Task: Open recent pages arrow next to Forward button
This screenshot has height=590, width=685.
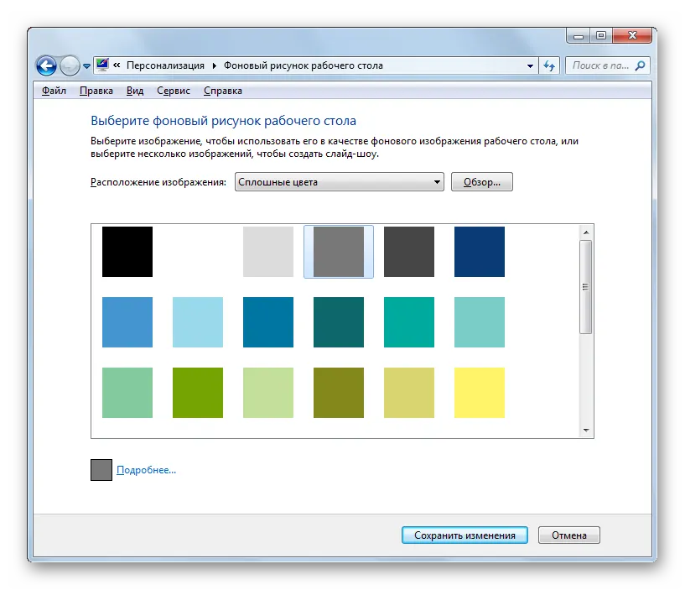Action: 86,66
